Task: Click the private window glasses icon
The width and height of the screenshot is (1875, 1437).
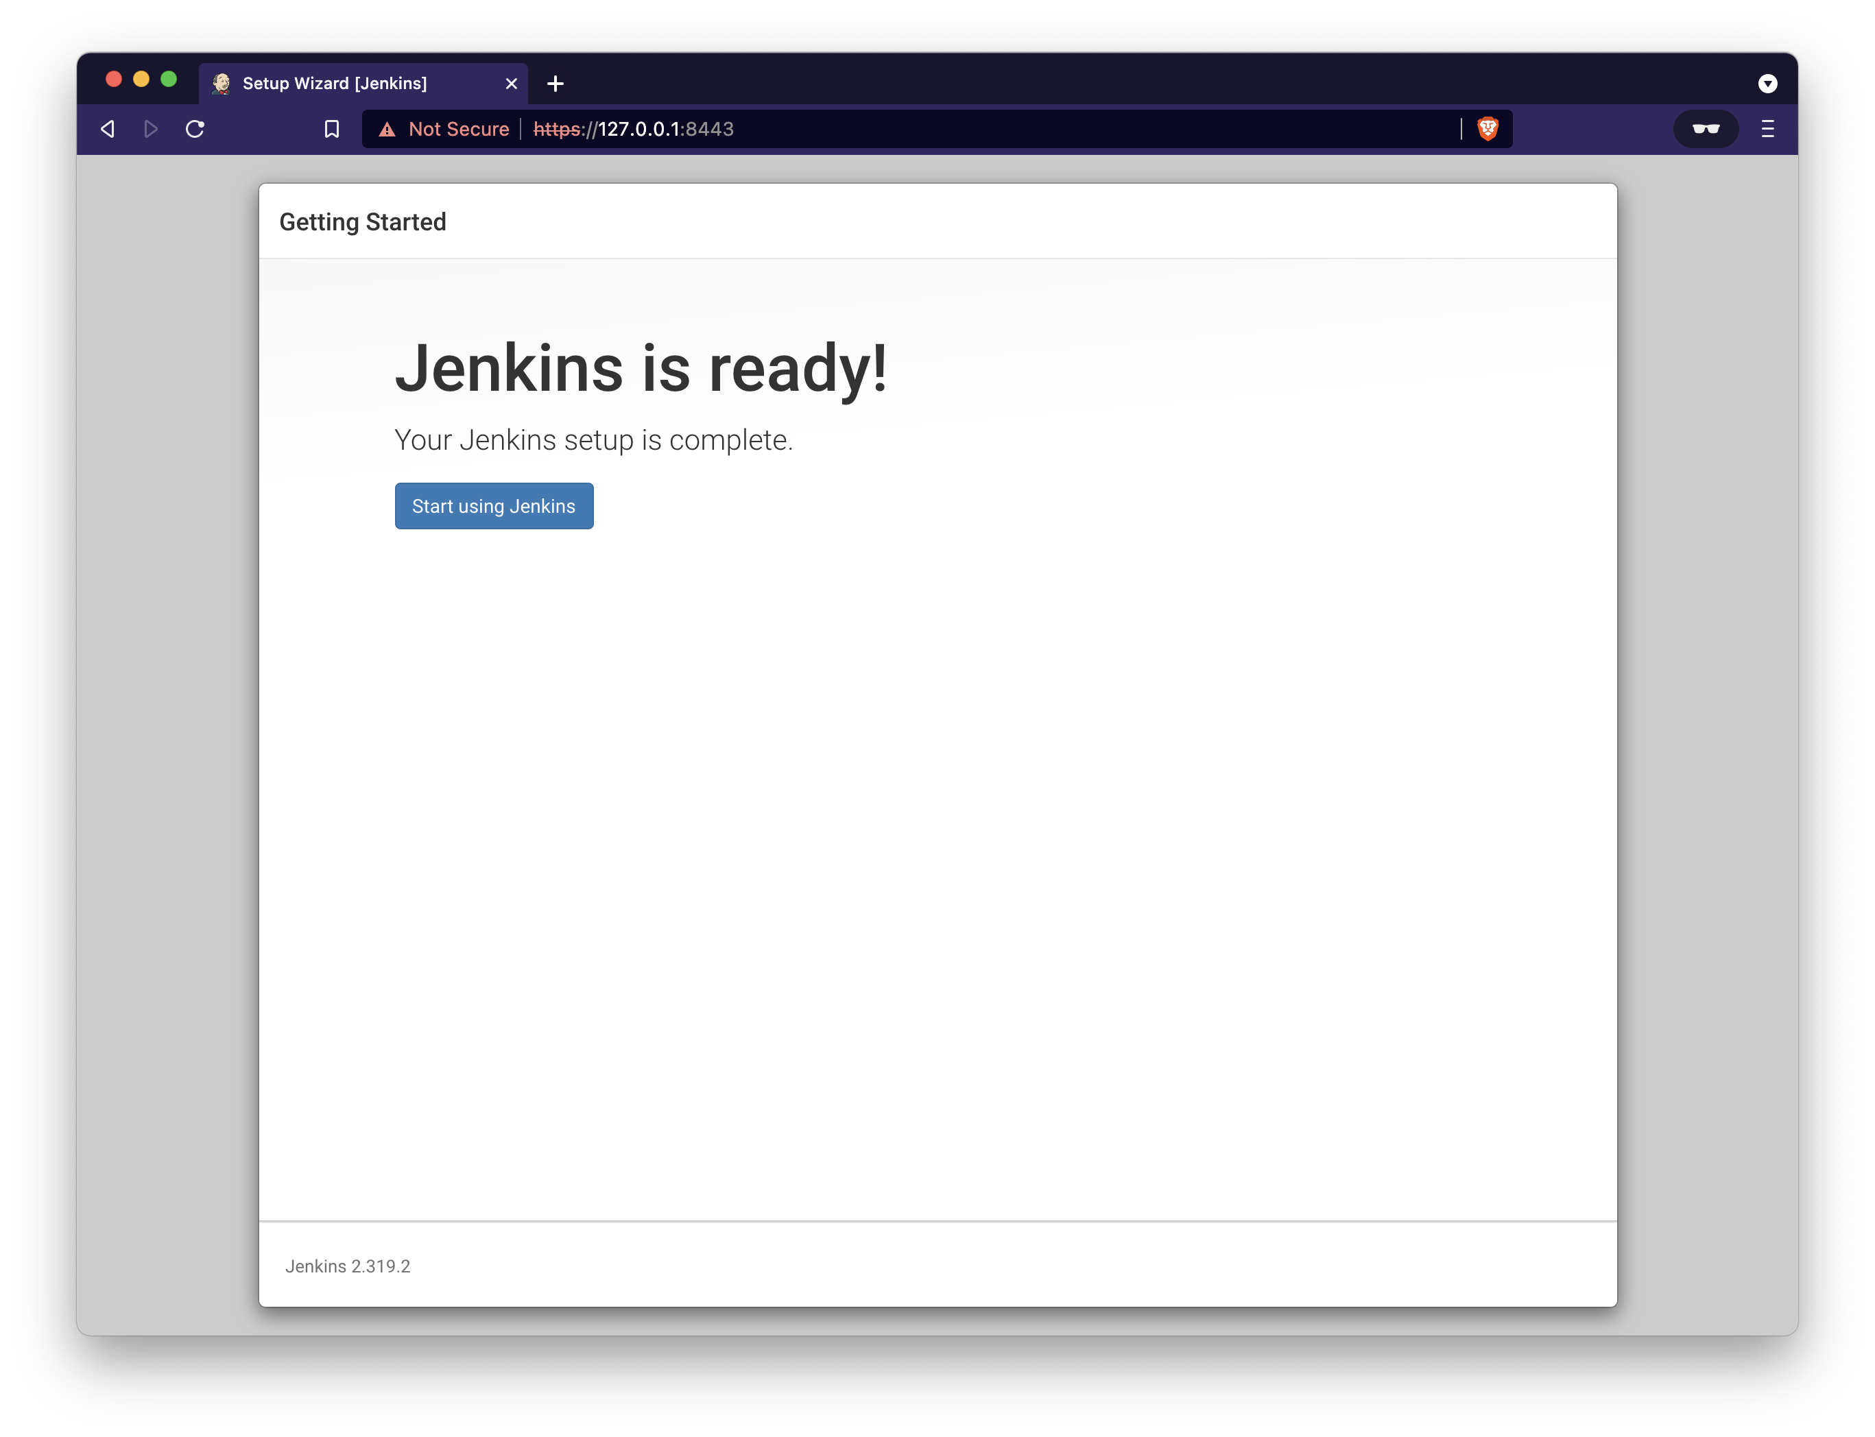Action: 1706,129
